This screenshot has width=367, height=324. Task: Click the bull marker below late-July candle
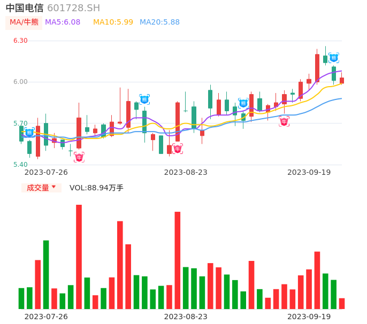coord(79,157)
